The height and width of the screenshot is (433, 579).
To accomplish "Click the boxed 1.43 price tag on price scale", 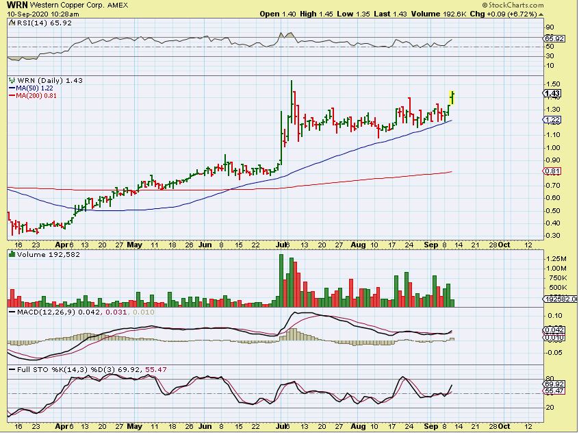I will point(553,94).
